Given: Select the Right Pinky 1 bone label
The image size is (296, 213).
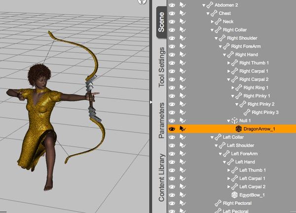Looking at the screenshot, I should [257, 96].
